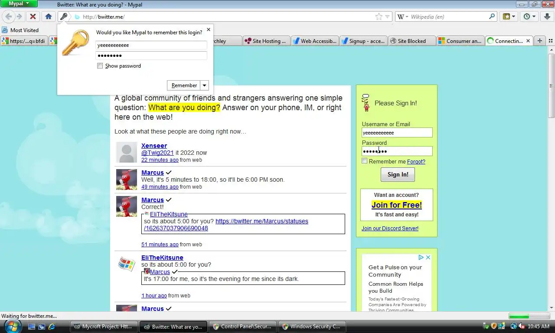
Task: Open Control Panel\Secur... taskbar window
Action: point(243,326)
